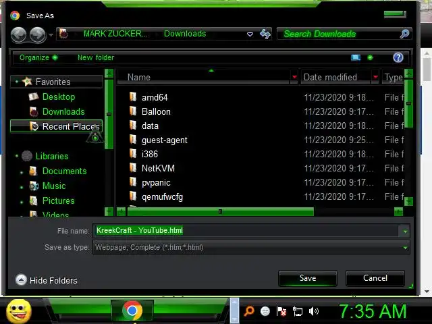432x324 pixels.
Task: Select the Balloon folder
Action: [156, 111]
